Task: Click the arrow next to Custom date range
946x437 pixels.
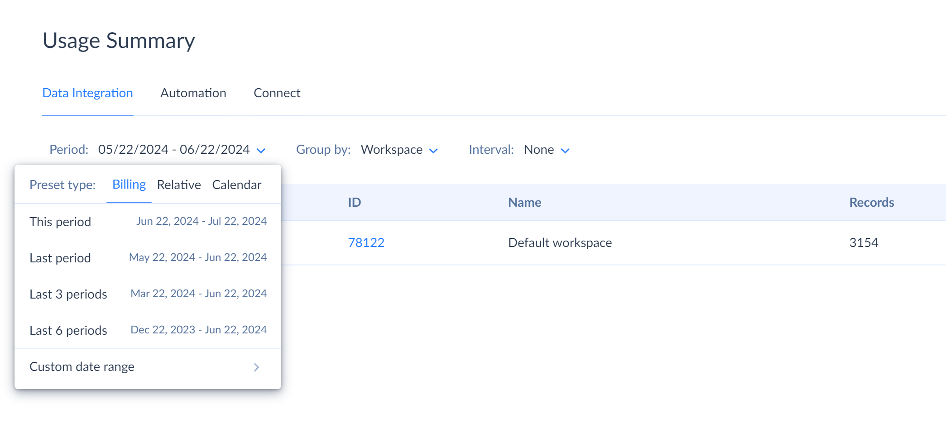Action: pyautogui.click(x=256, y=367)
